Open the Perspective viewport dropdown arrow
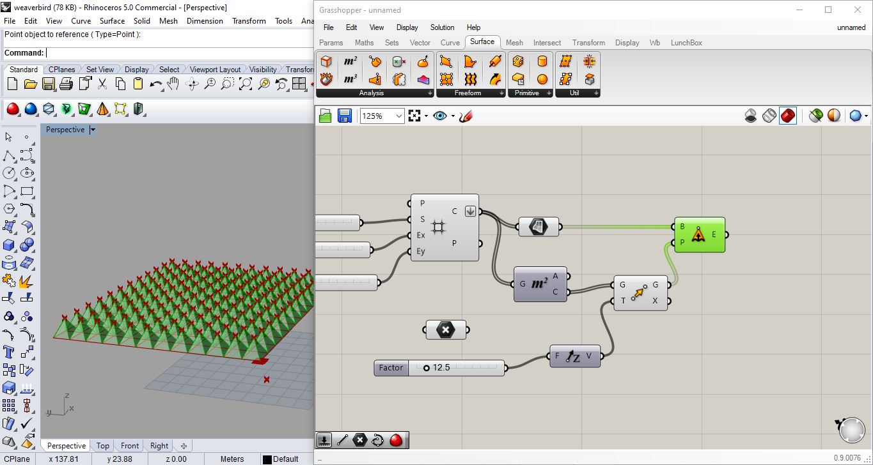Viewport: 873px width, 465px height. pyautogui.click(x=93, y=130)
